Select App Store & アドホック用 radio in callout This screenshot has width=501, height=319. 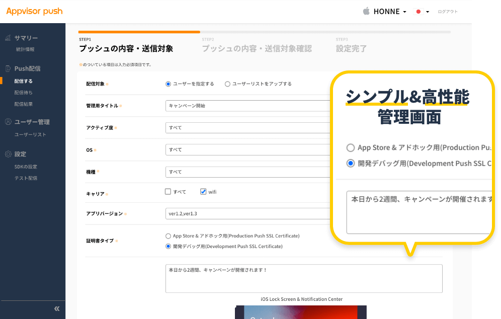click(351, 147)
